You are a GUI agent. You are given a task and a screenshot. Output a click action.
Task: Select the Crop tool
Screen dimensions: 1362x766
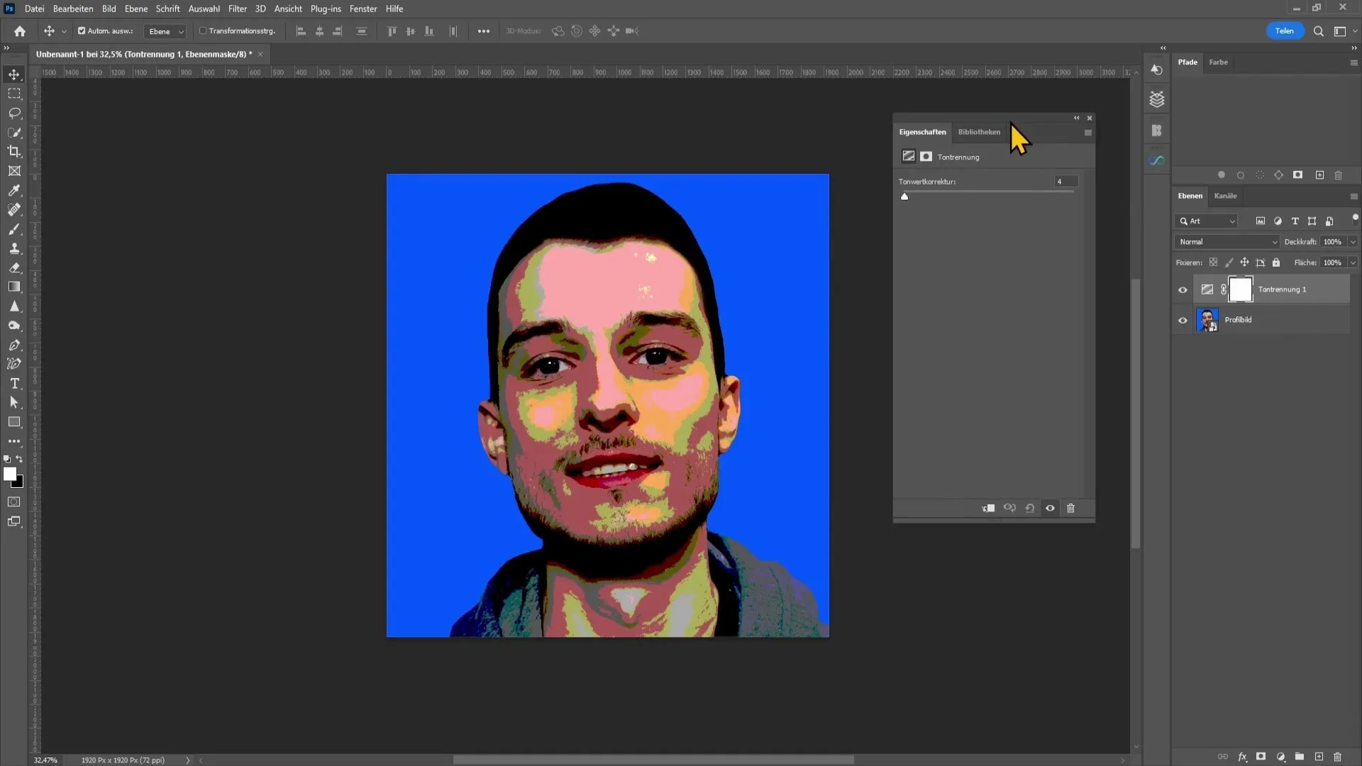click(14, 151)
